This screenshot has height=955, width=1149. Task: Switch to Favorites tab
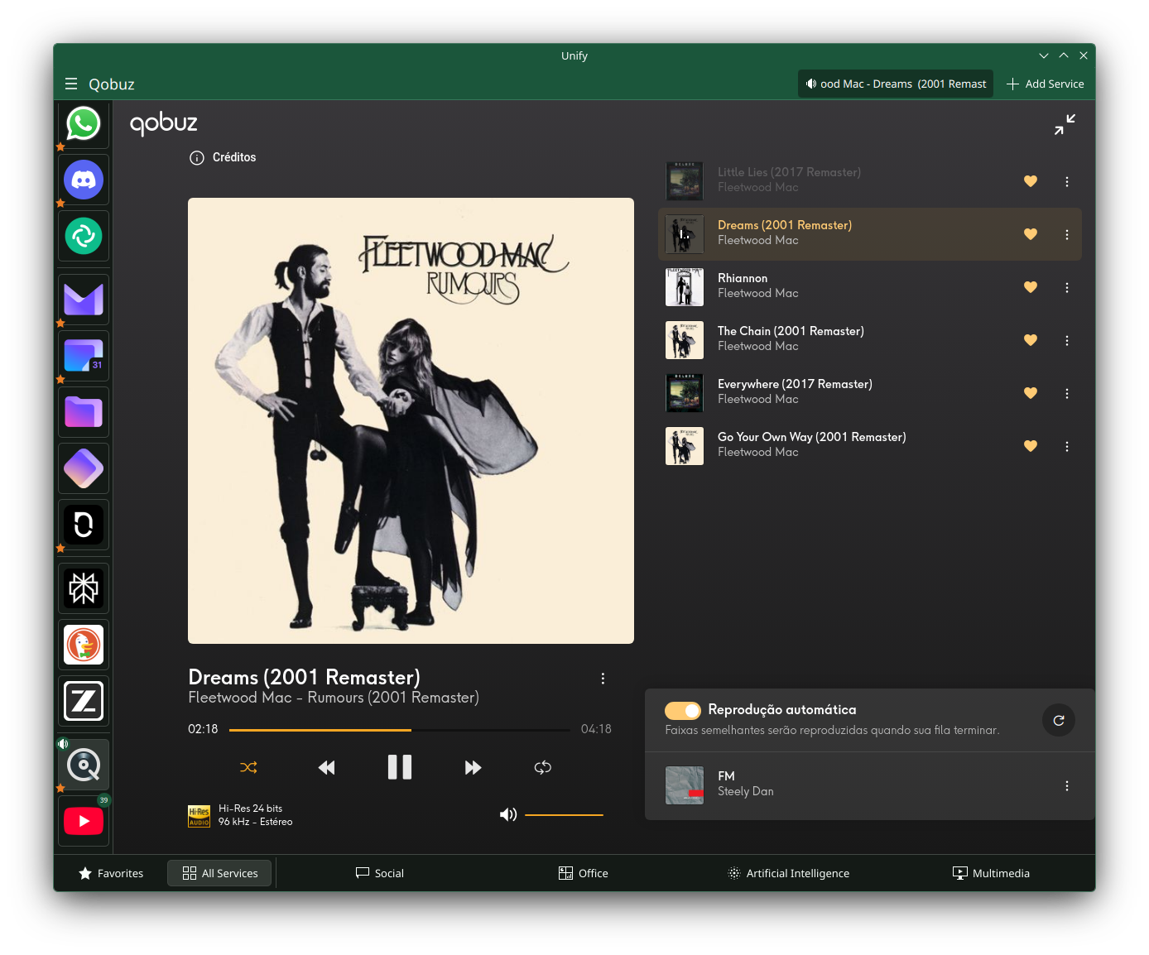click(x=111, y=873)
